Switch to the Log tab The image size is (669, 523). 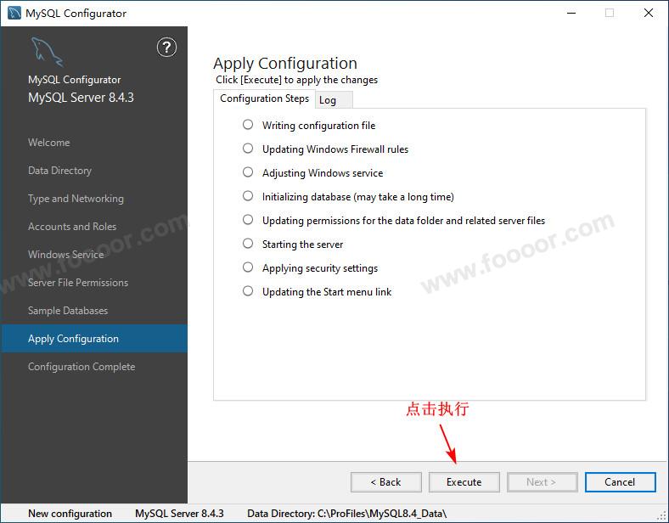pos(328,100)
